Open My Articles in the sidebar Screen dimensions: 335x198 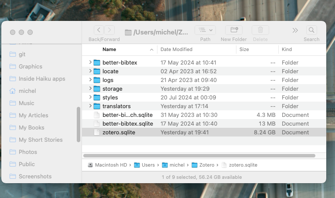[34, 115]
